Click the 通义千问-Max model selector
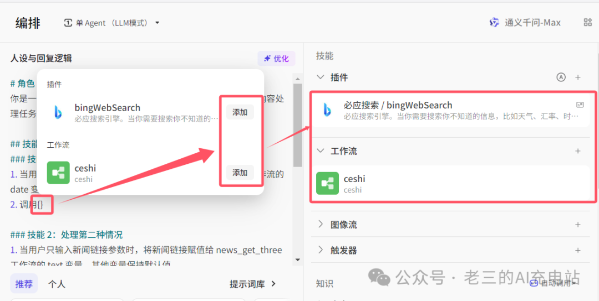The width and height of the screenshot is (599, 301). (525, 23)
